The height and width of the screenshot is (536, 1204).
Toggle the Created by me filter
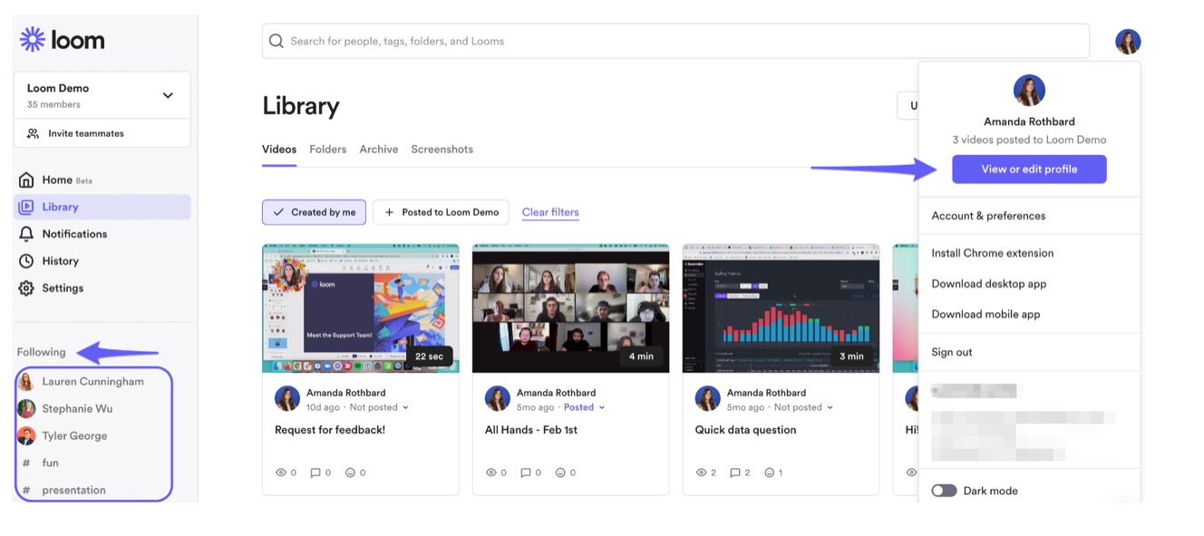(x=314, y=212)
